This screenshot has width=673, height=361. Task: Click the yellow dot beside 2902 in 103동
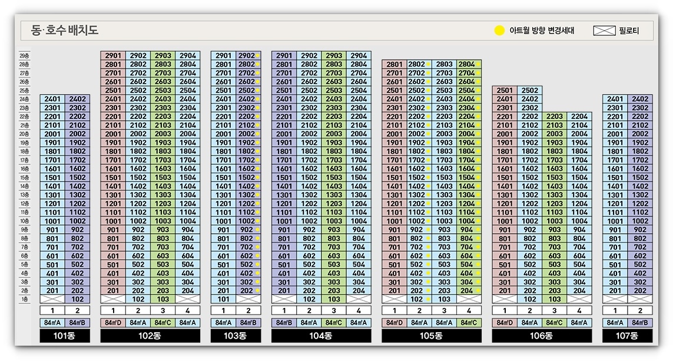(257, 56)
